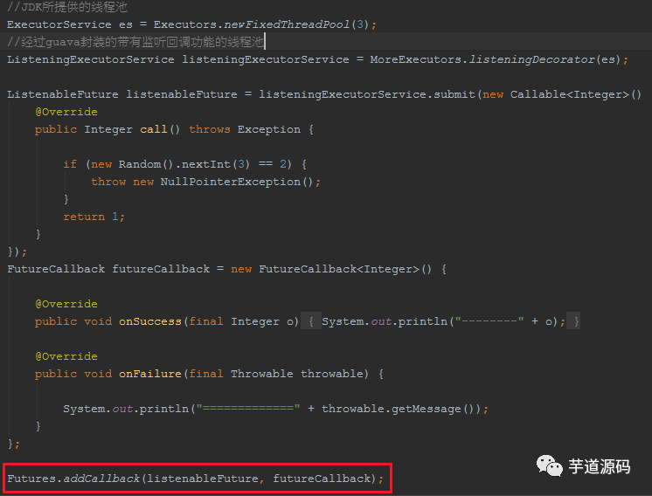Click Random().nextInt(3) expression
The height and width of the screenshot is (496, 652).
tap(184, 164)
